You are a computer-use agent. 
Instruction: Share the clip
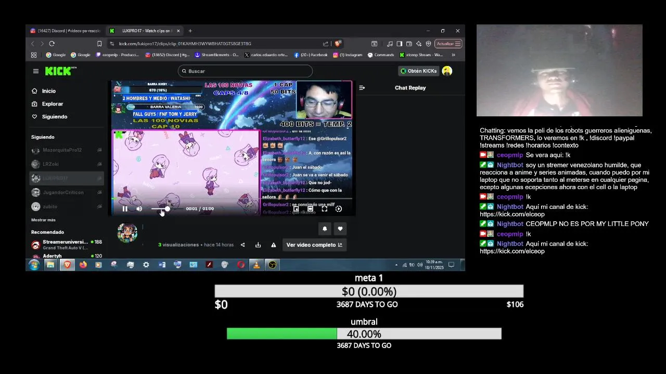(x=242, y=245)
